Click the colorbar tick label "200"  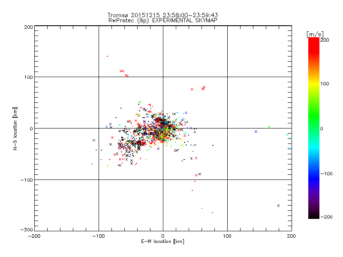[x=325, y=40]
